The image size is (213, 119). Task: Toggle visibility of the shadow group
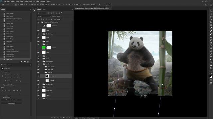tap(38, 64)
